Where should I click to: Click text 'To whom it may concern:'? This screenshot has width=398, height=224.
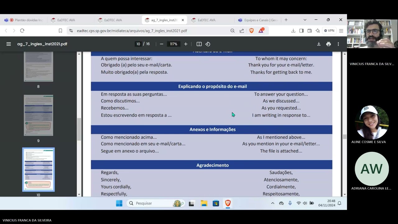coord(281,58)
